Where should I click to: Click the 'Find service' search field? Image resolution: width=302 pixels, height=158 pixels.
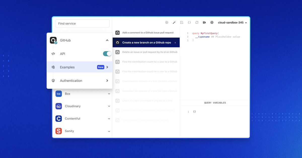click(x=83, y=24)
